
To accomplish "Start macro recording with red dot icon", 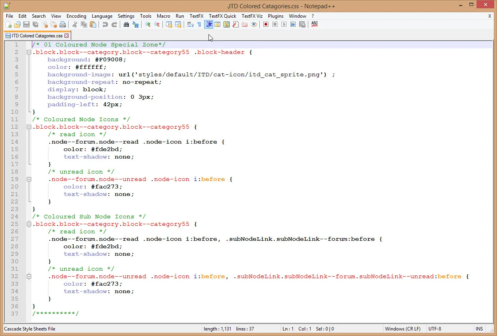I will pyautogui.click(x=266, y=24).
